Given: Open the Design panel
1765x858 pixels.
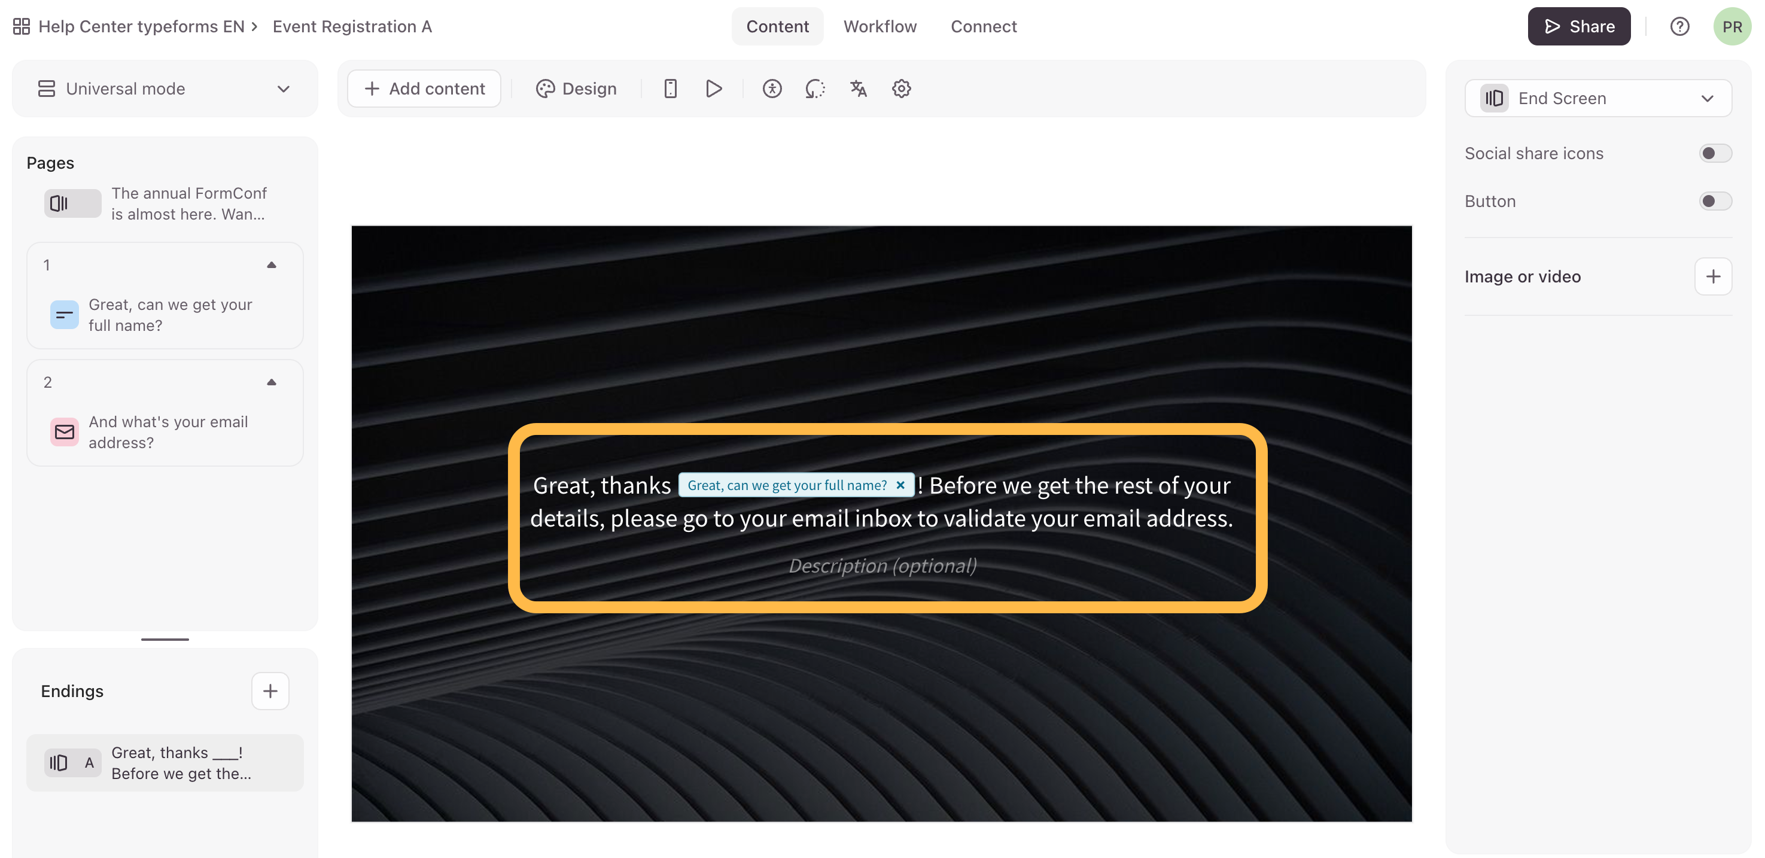Looking at the screenshot, I should tap(576, 89).
